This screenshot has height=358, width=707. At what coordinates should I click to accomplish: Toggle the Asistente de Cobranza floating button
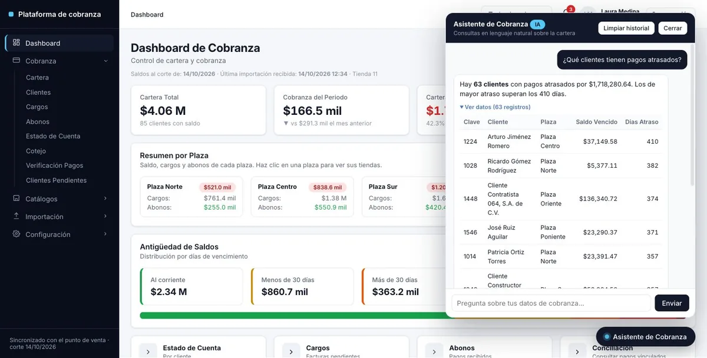(x=645, y=337)
